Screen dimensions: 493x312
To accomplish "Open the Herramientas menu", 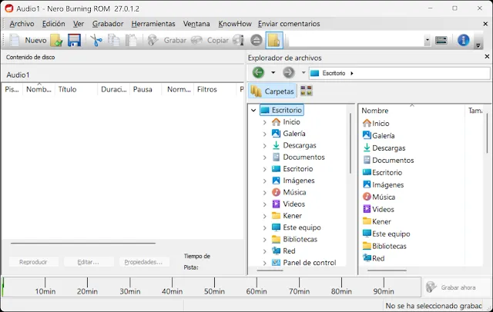I will tap(153, 24).
